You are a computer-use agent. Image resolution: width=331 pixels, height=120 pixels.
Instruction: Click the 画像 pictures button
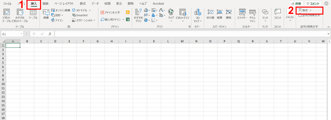click(x=46, y=14)
